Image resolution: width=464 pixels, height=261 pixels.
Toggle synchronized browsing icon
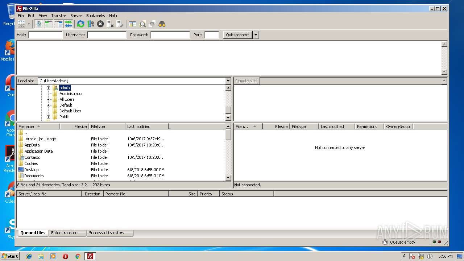point(152,24)
